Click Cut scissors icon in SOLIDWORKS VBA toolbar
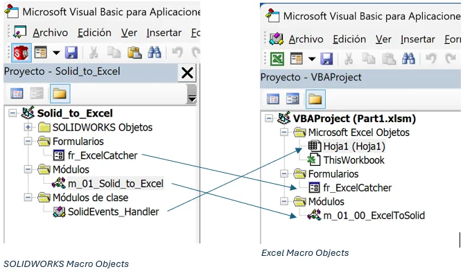Screen dimensions: 463x276 (94, 53)
